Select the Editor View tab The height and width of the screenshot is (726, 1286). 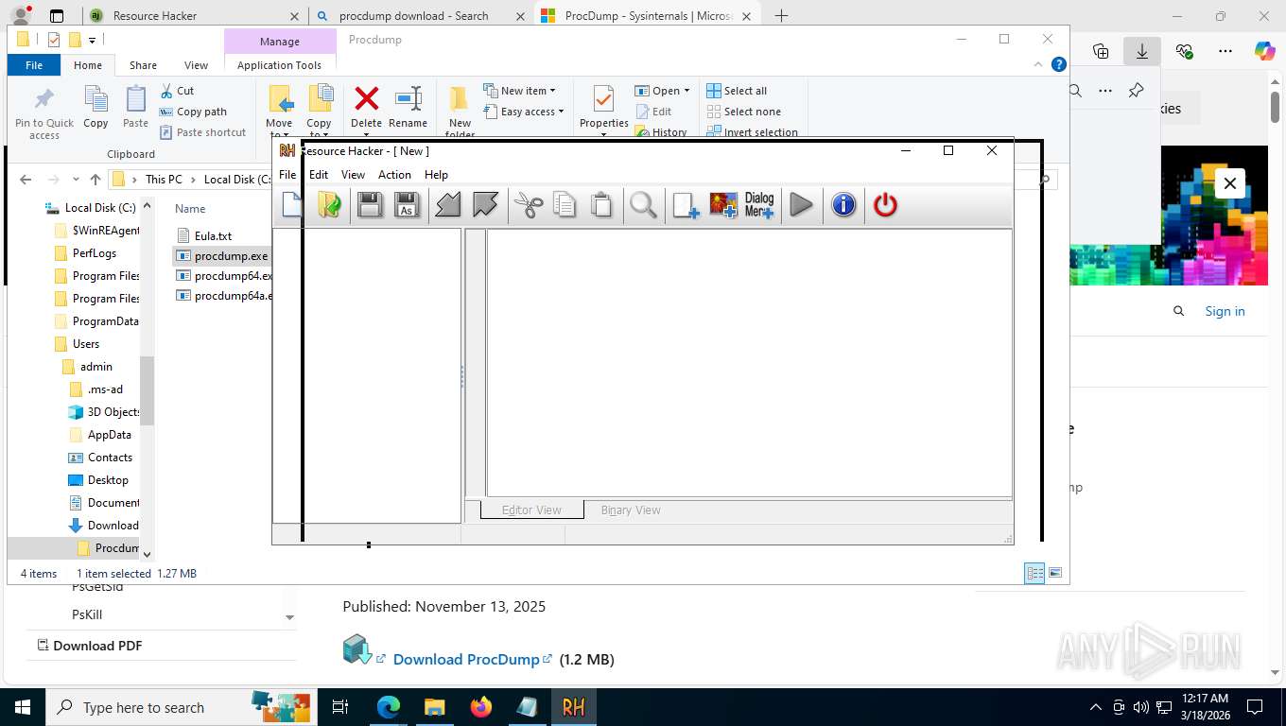coord(531,510)
